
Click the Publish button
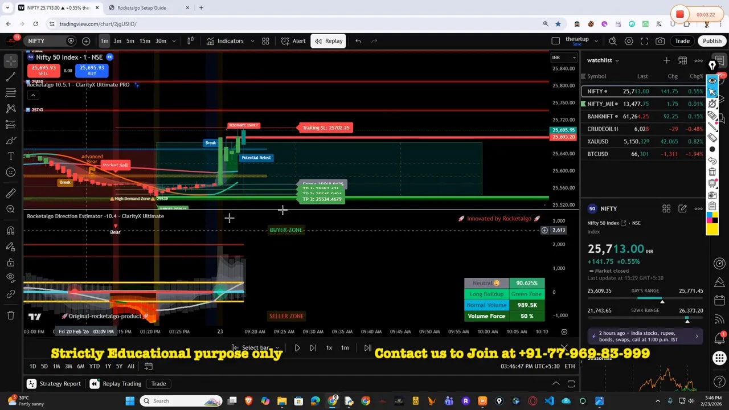click(x=712, y=41)
